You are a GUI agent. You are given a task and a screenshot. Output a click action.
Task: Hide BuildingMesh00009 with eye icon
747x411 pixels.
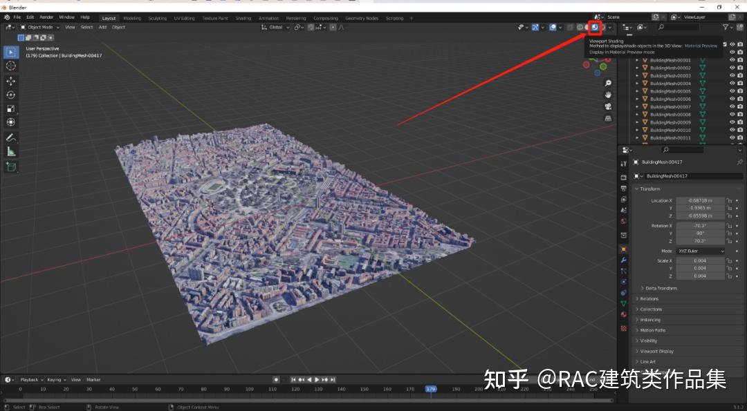[732, 122]
